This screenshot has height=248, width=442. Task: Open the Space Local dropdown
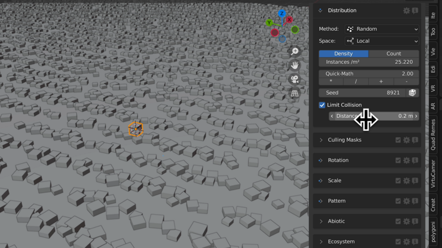click(x=382, y=41)
